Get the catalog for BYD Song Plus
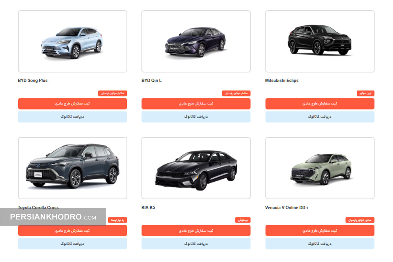Viewport: 393px width, 262px height. [72, 117]
